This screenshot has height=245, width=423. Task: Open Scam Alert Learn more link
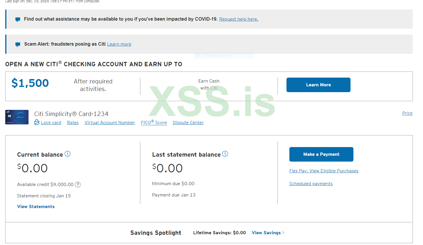(119, 44)
